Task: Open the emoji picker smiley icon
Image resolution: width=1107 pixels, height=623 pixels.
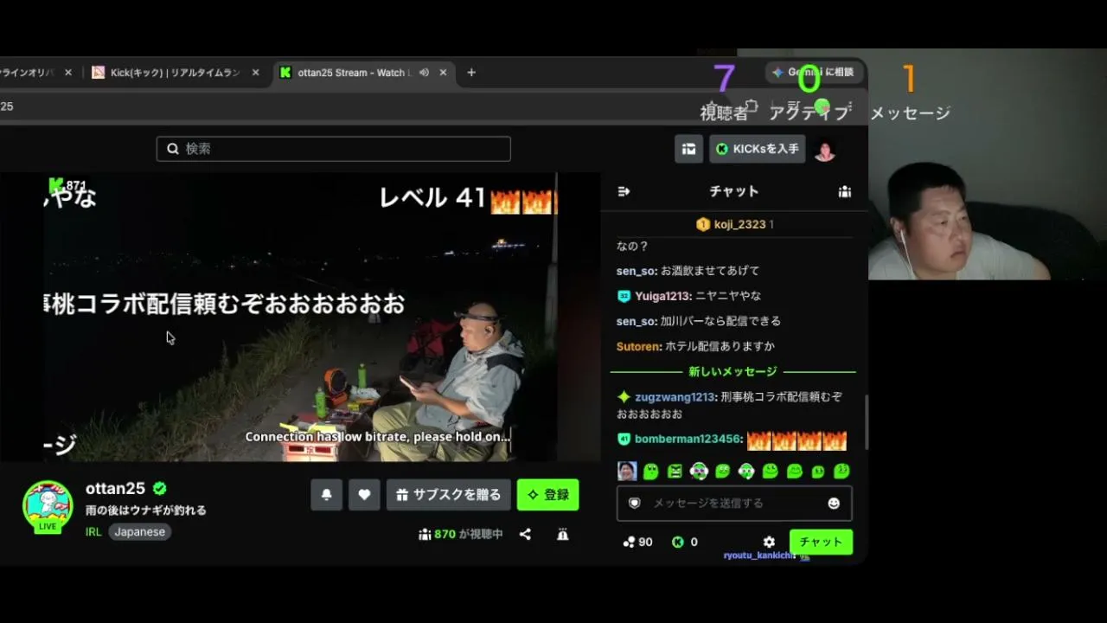Action: click(834, 503)
